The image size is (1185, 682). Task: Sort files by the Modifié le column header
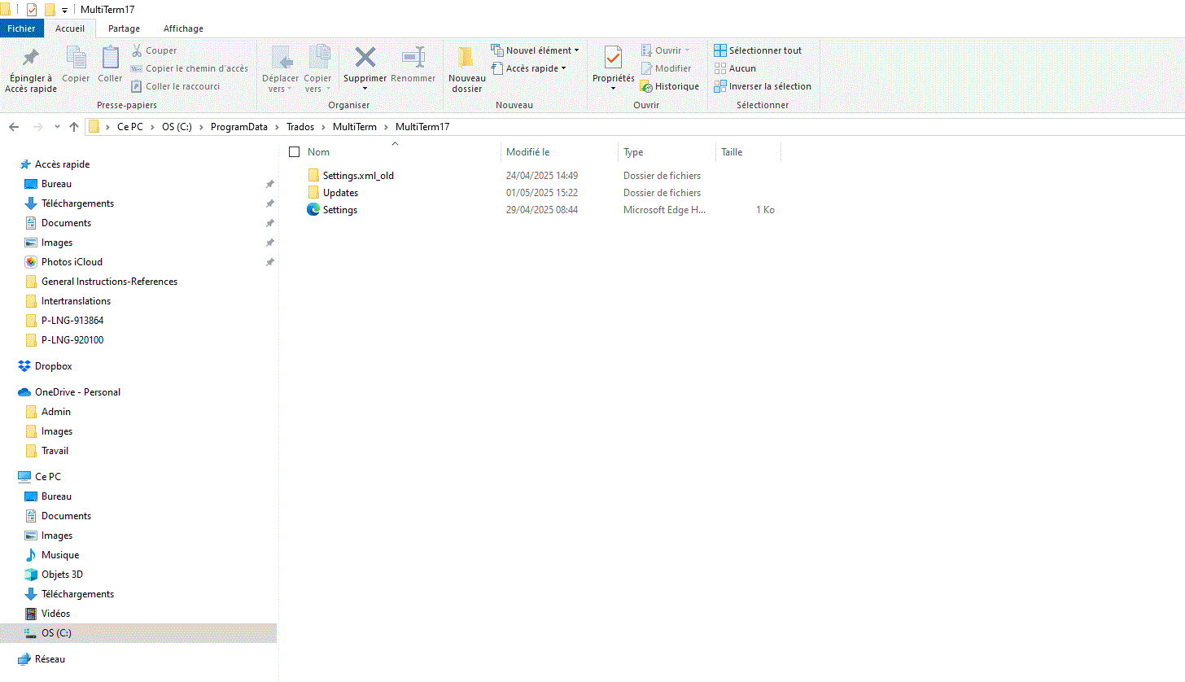pyautogui.click(x=527, y=151)
